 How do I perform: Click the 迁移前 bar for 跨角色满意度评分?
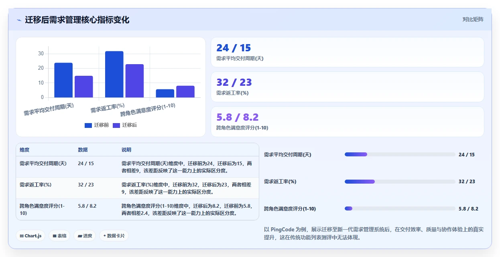click(x=165, y=93)
